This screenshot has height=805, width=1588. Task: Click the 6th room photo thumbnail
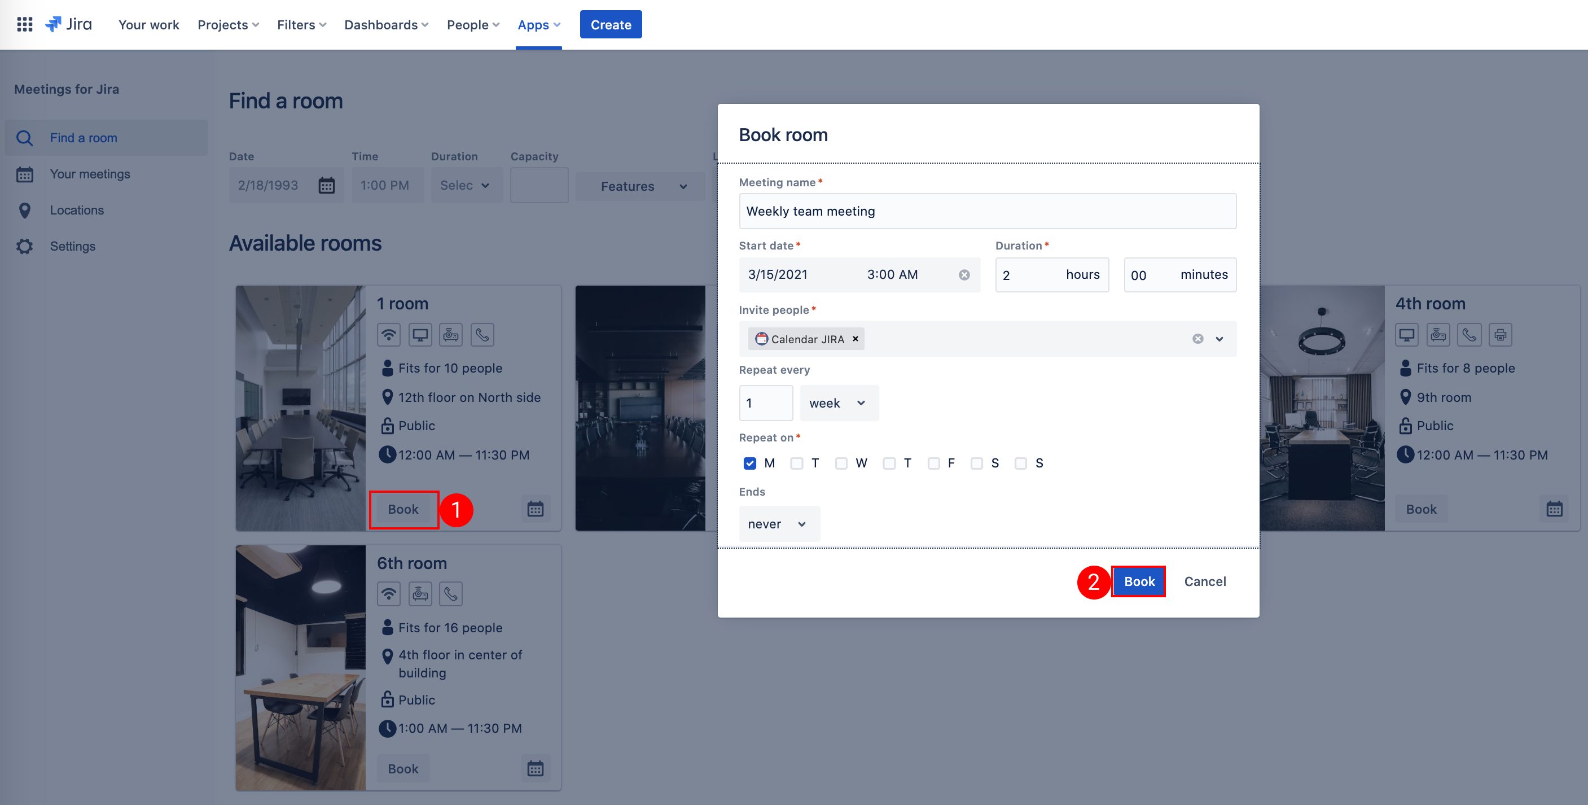[301, 667]
